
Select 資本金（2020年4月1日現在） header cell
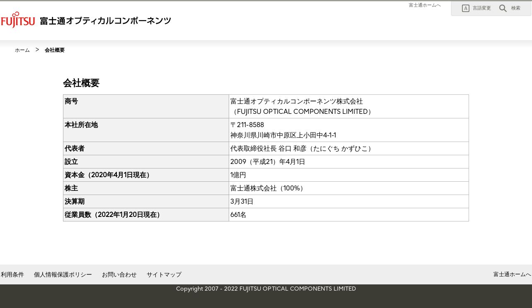pyautogui.click(x=146, y=175)
